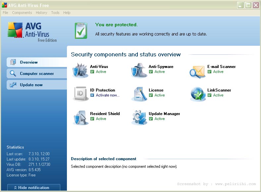Click the Anti-Spyware Active check mark
Image resolution: width=261 pixels, height=192 pixels.
[151, 72]
